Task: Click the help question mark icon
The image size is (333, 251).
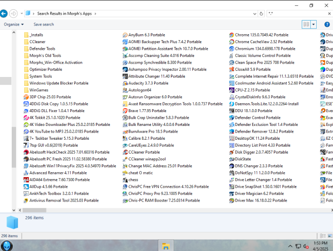Action: click(327, 24)
